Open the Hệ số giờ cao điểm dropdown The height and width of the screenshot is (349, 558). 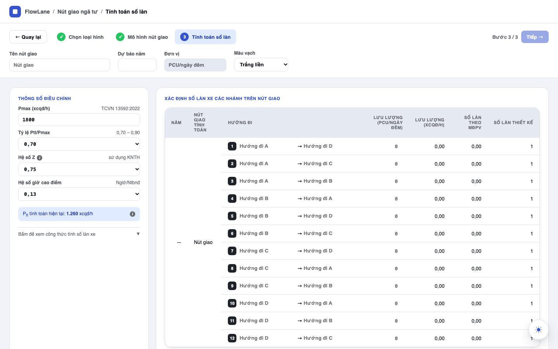pos(79,194)
